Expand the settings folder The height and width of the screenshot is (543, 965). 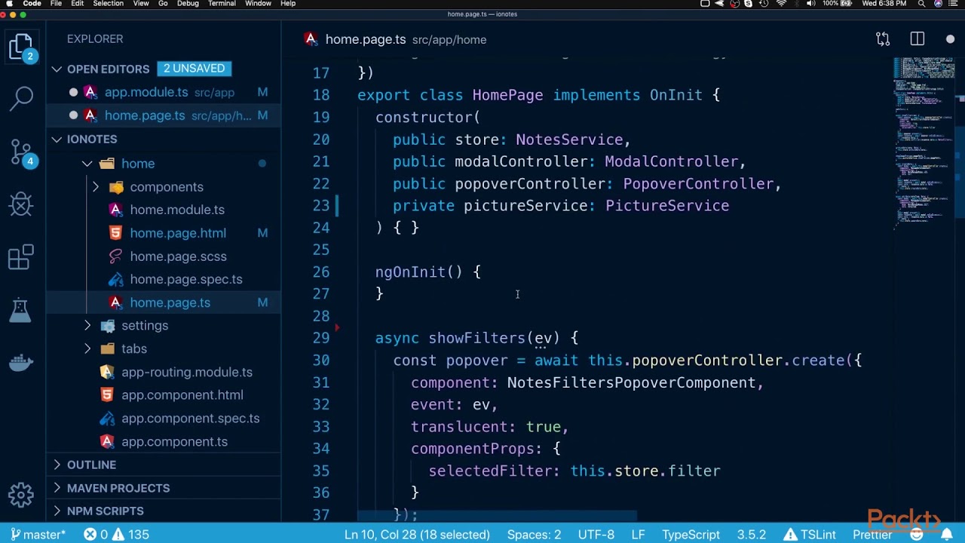click(x=87, y=325)
